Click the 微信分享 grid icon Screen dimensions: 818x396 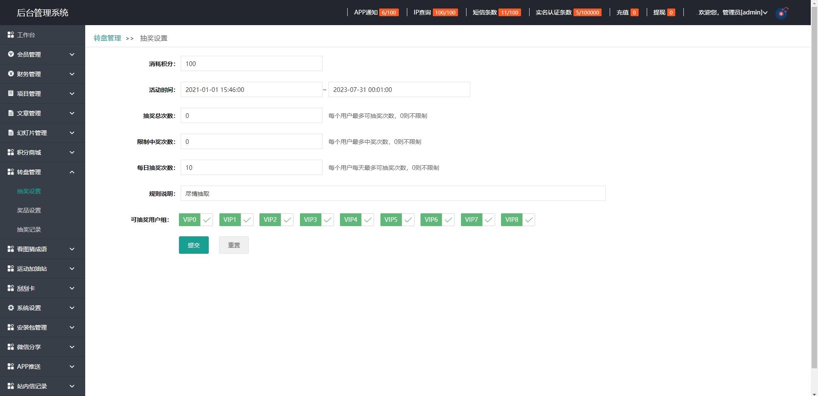pos(11,347)
